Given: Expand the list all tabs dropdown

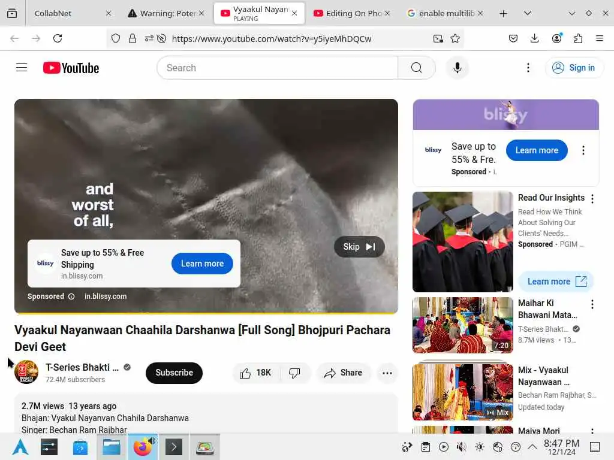Looking at the screenshot, I should coord(528,13).
